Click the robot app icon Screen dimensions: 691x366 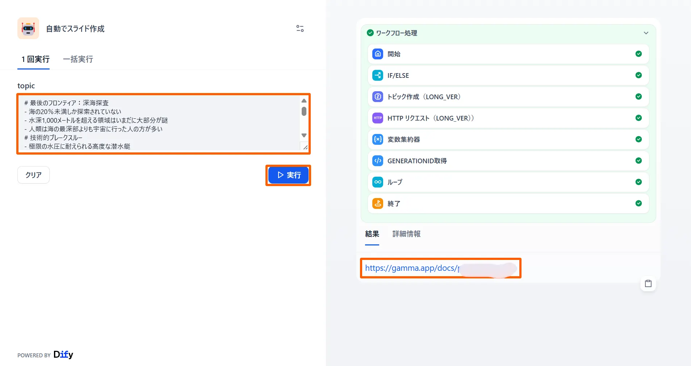click(x=28, y=28)
